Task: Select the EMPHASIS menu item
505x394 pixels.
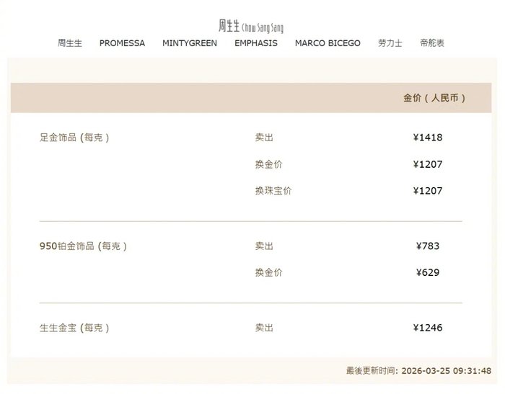Action: [x=255, y=43]
